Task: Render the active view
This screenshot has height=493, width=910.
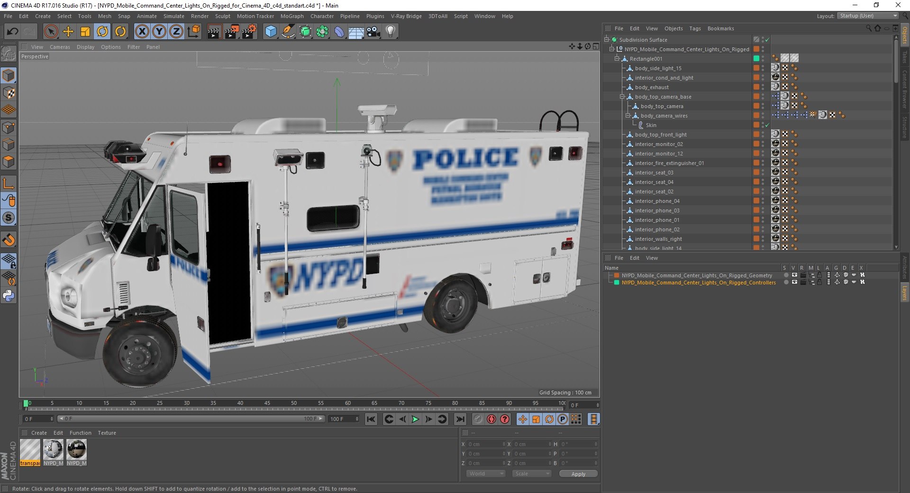Action: pyautogui.click(x=214, y=32)
